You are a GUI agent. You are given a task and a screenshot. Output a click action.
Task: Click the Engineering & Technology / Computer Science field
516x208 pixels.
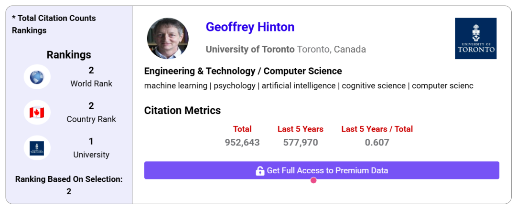point(243,72)
